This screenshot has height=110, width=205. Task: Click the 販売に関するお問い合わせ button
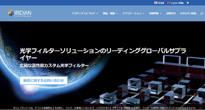pyautogui.click(x=44, y=81)
